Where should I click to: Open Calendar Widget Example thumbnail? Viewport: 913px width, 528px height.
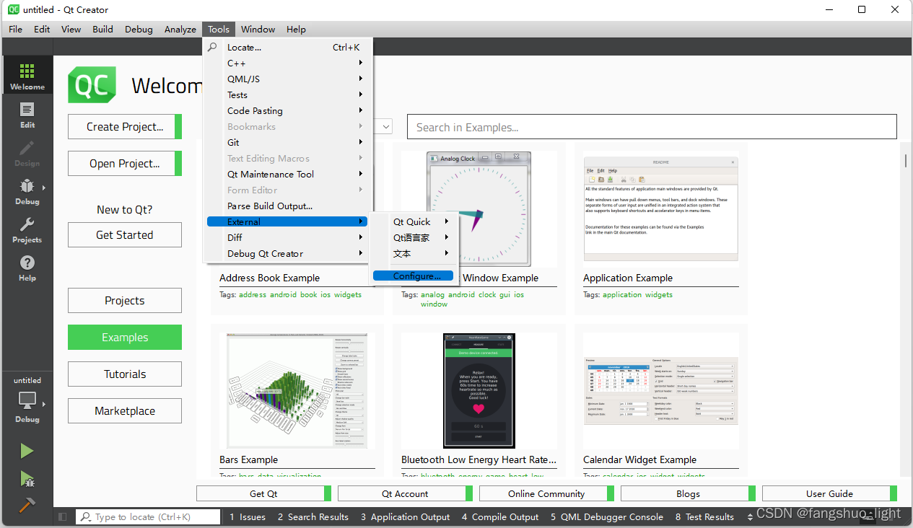[660, 391]
